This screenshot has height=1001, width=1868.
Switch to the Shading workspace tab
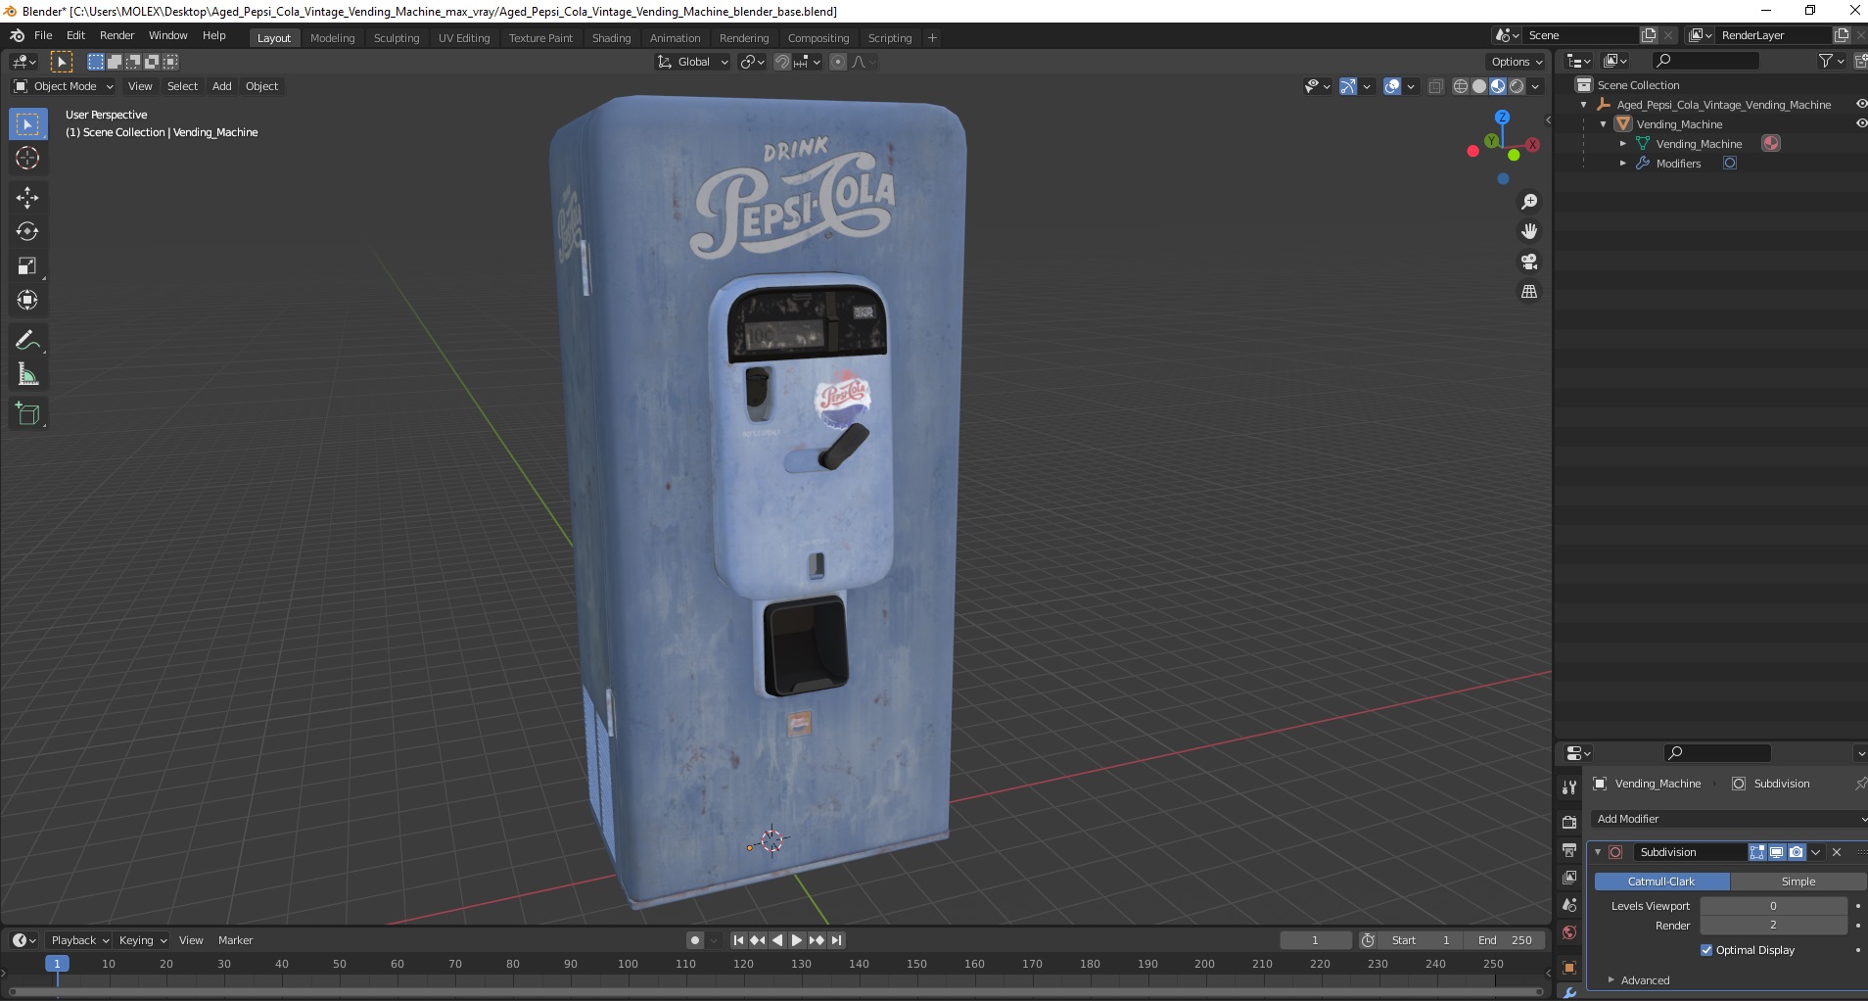click(x=611, y=38)
